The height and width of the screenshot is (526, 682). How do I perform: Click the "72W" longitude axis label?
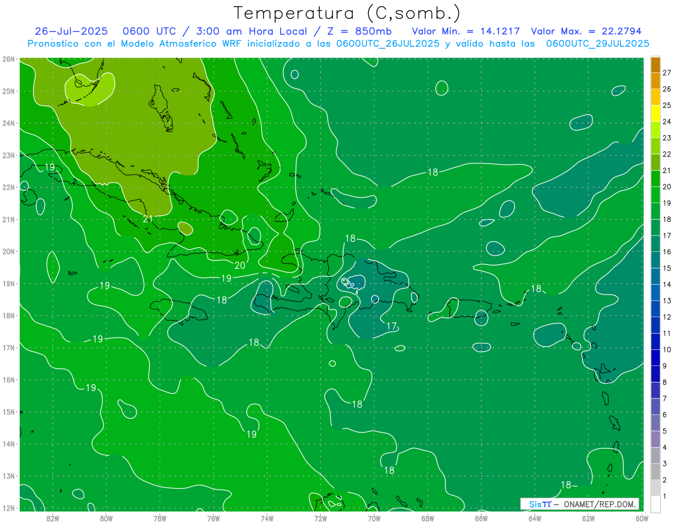pyautogui.click(x=321, y=518)
